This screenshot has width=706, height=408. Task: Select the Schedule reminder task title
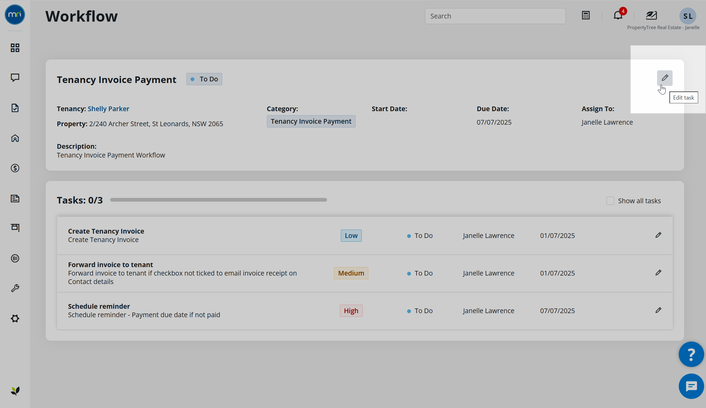pyautogui.click(x=99, y=306)
